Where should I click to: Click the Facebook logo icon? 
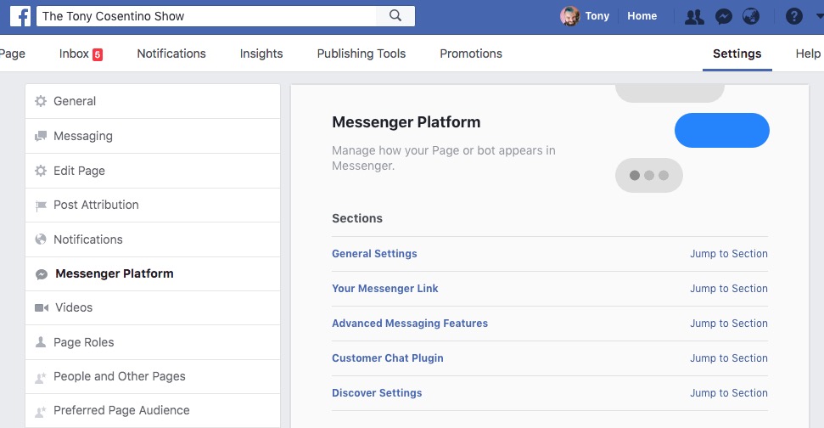[x=20, y=16]
